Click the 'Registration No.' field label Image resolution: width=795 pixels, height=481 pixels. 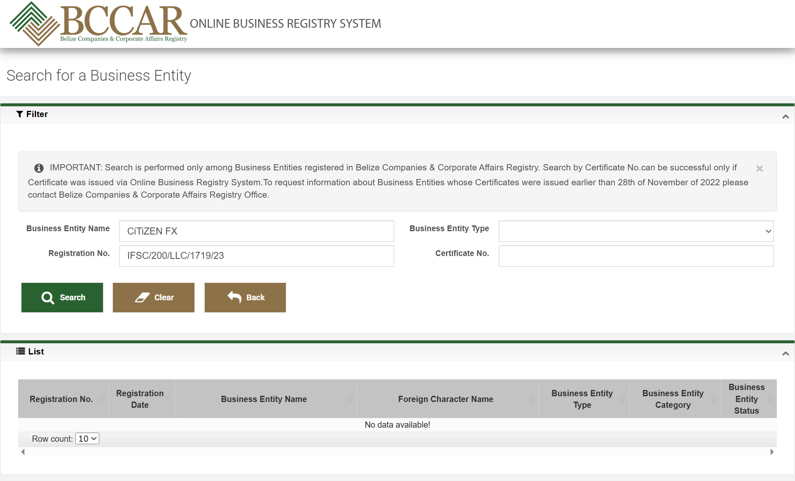[79, 253]
